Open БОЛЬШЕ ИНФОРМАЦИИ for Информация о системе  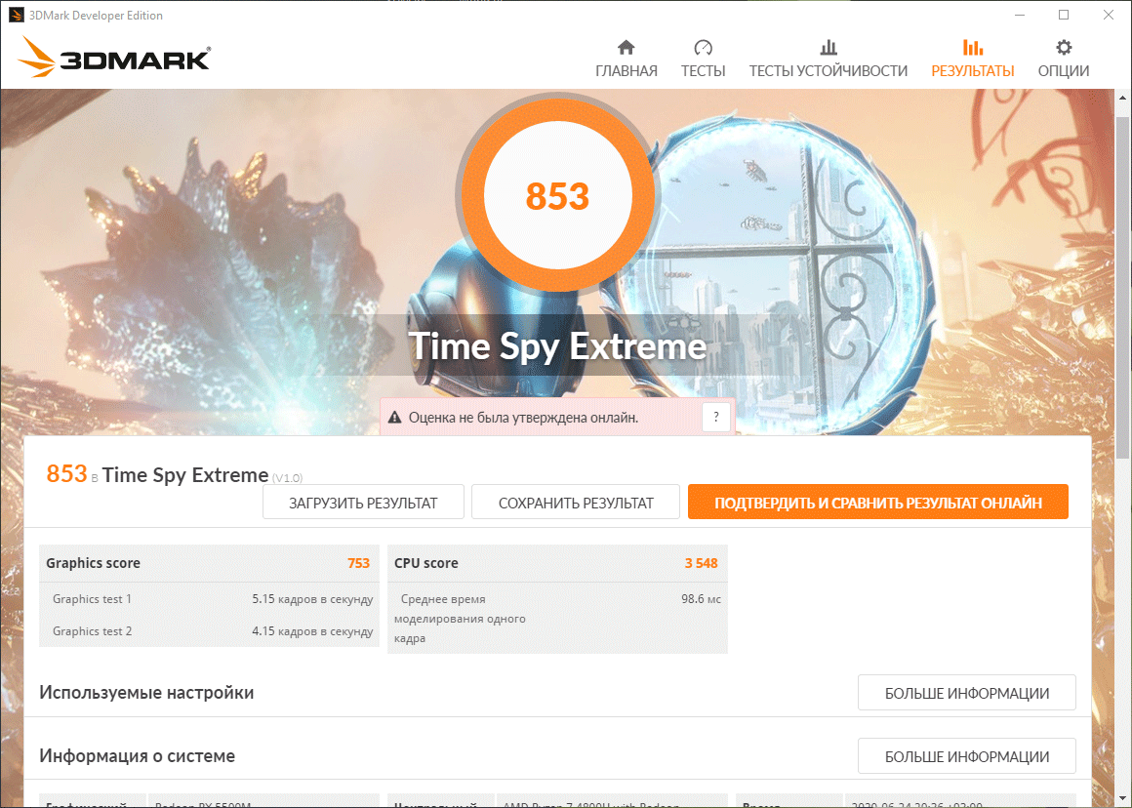coord(967,756)
